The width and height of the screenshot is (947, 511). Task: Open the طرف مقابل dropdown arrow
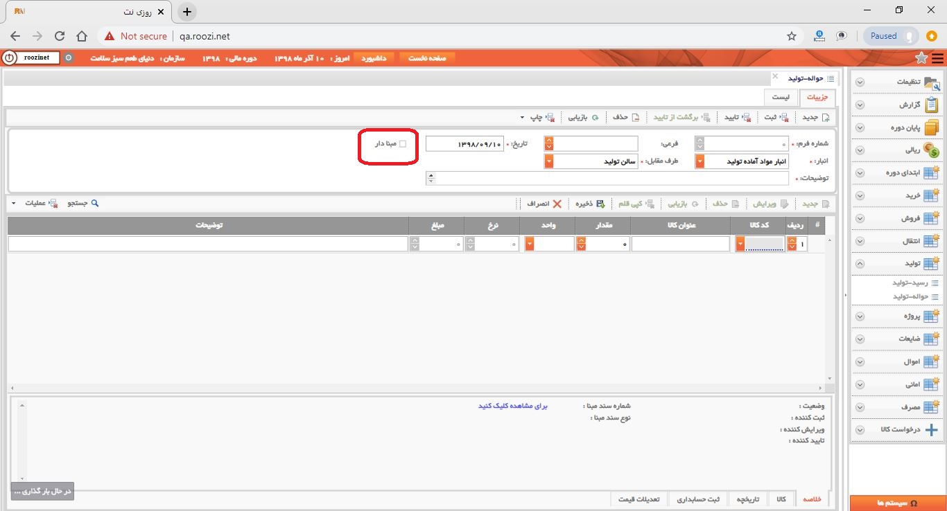click(x=549, y=161)
